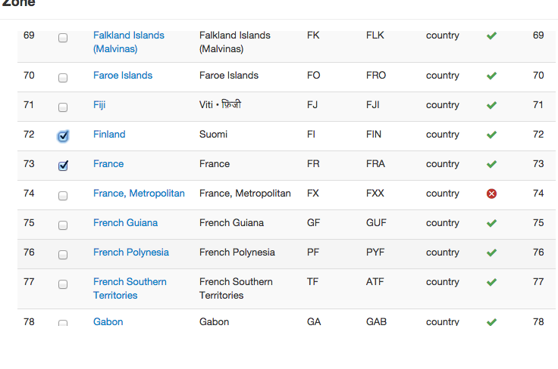Screen dimensions: 558x369
Task: Open the Finland zone link
Action: click(x=109, y=135)
